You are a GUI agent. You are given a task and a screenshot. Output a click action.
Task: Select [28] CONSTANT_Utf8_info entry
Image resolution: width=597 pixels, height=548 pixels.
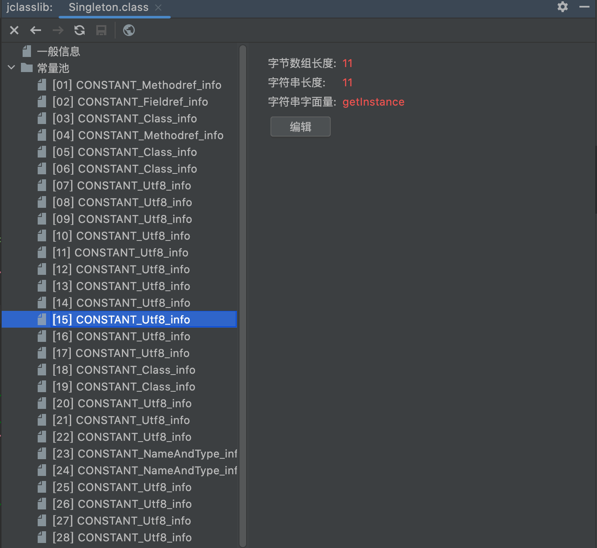(x=122, y=538)
